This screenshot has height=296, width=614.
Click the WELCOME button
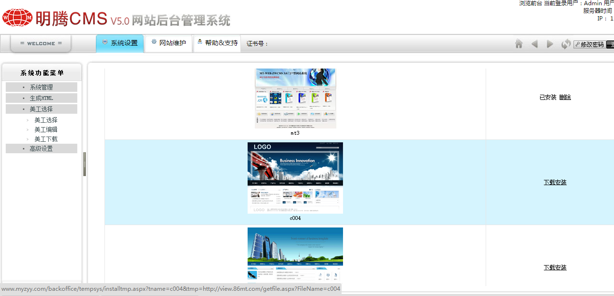pos(41,43)
